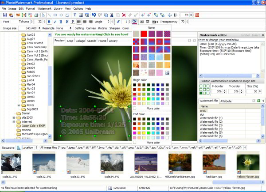Viewport: 266px width, 192px height.
Task: Open the Fit zoom dropdown
Action: point(191,15)
